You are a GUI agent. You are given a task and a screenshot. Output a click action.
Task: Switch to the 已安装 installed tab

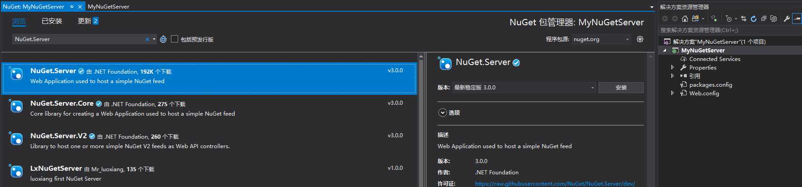click(52, 21)
